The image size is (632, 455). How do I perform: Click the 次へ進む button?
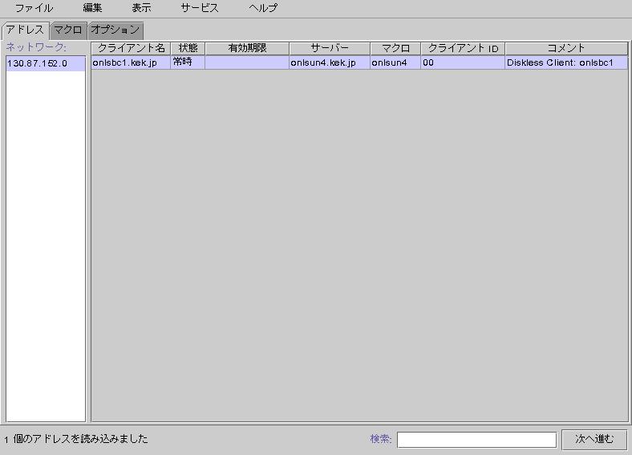point(594,439)
